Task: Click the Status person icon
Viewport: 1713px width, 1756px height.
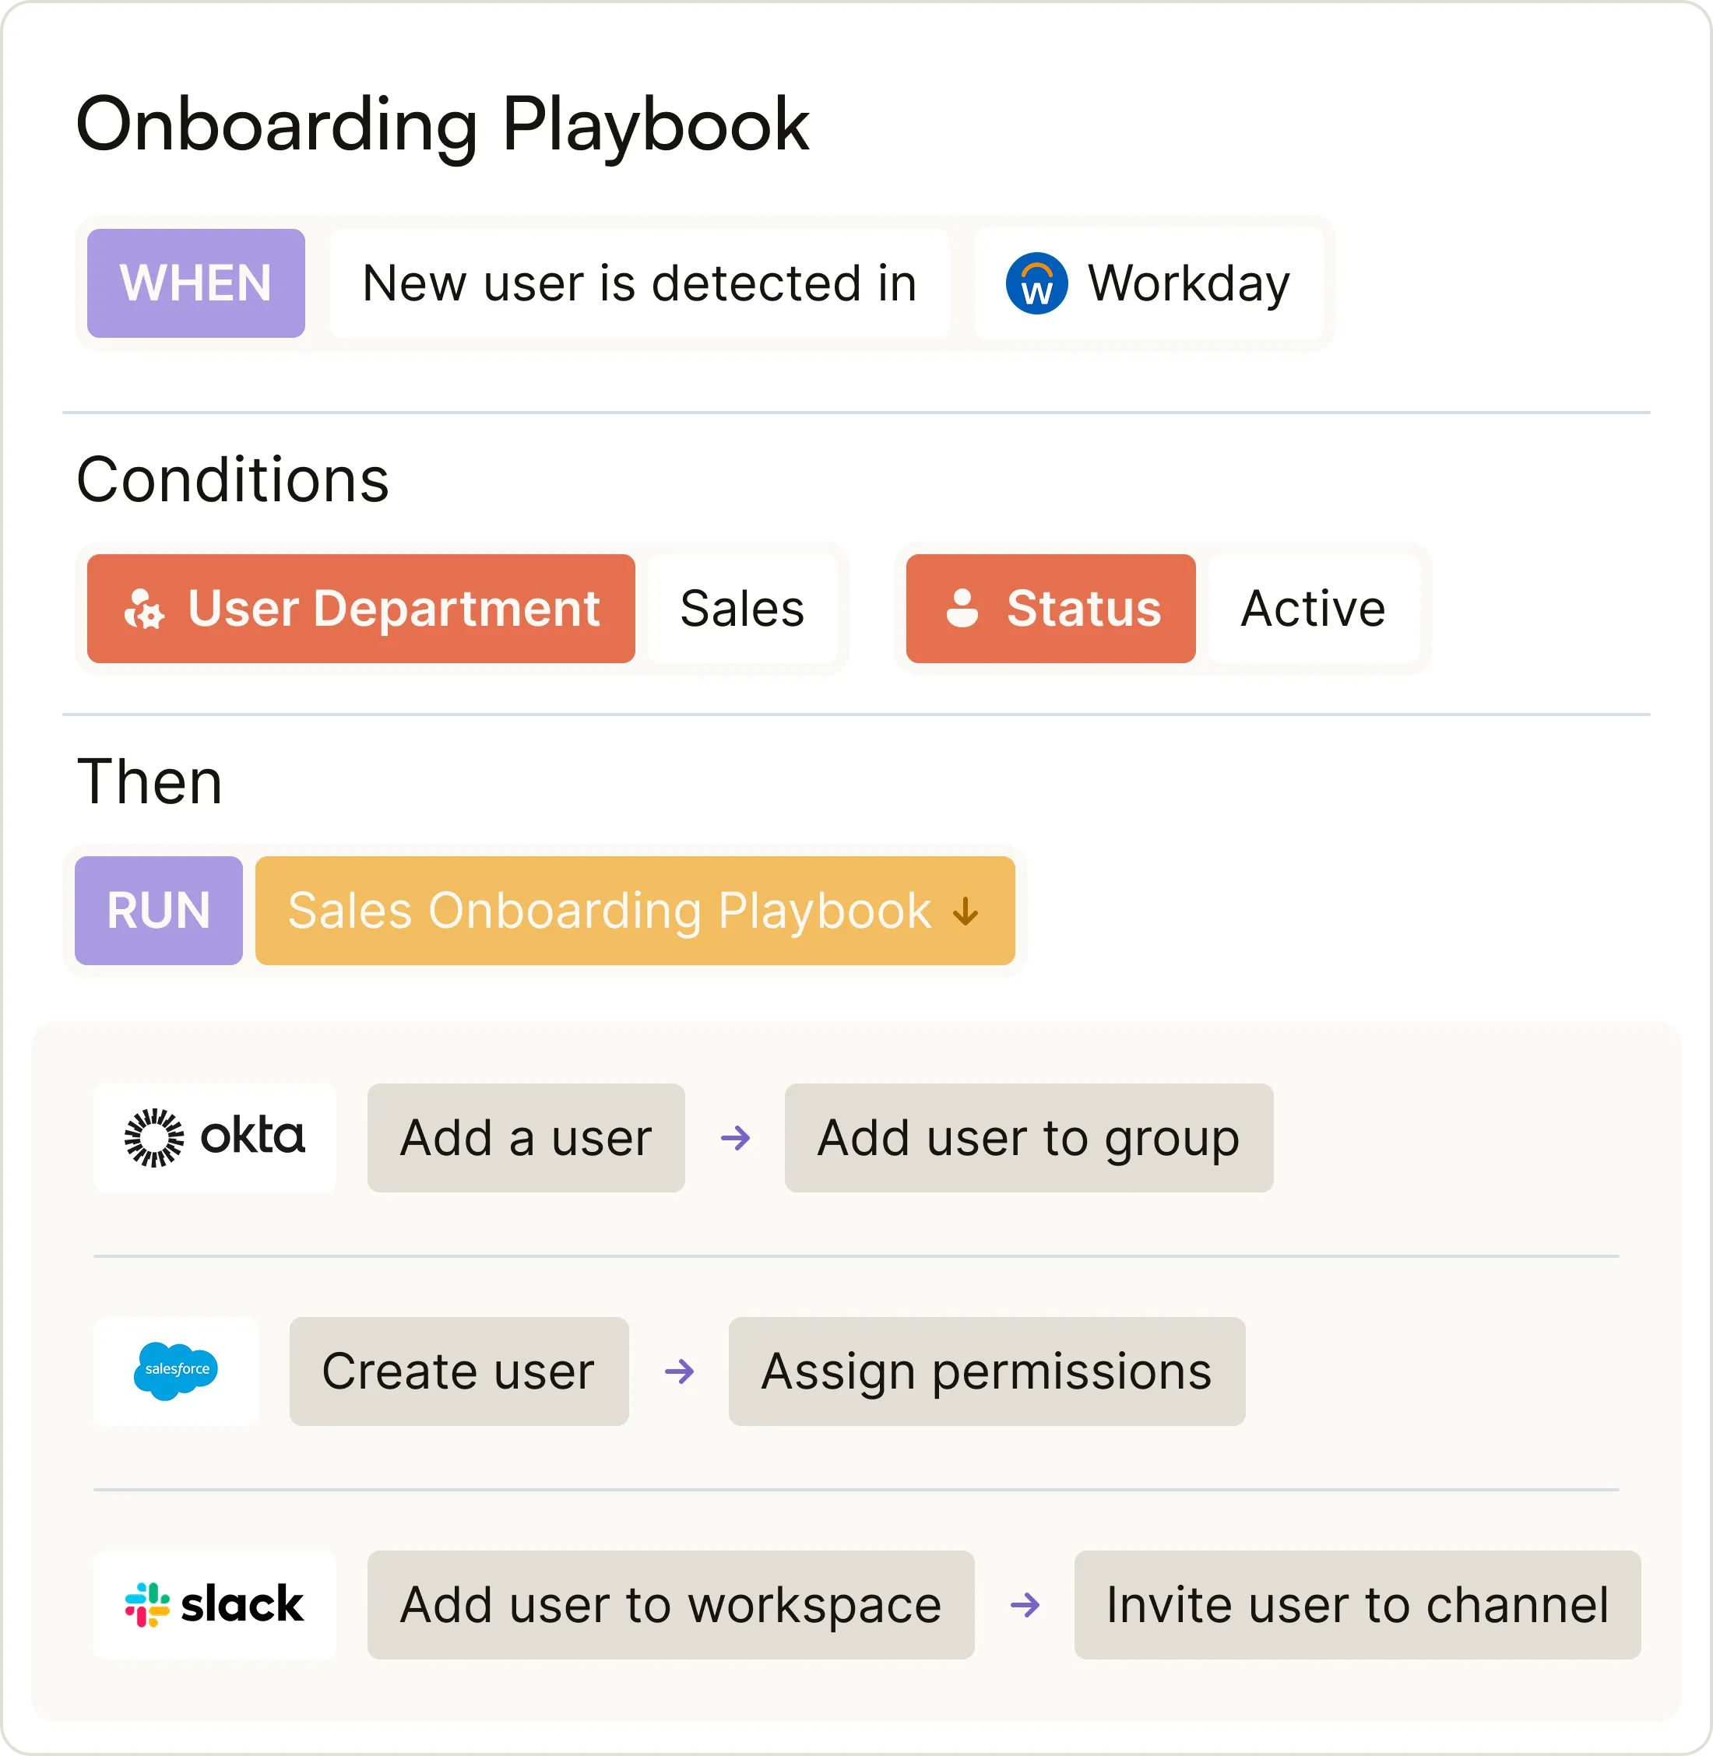Action: pyautogui.click(x=962, y=608)
